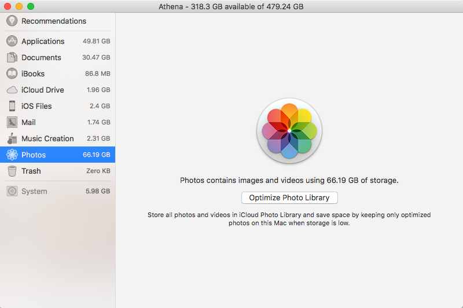This screenshot has height=308, width=463.
Task: Click the Athena storage window title
Action: 231,6
